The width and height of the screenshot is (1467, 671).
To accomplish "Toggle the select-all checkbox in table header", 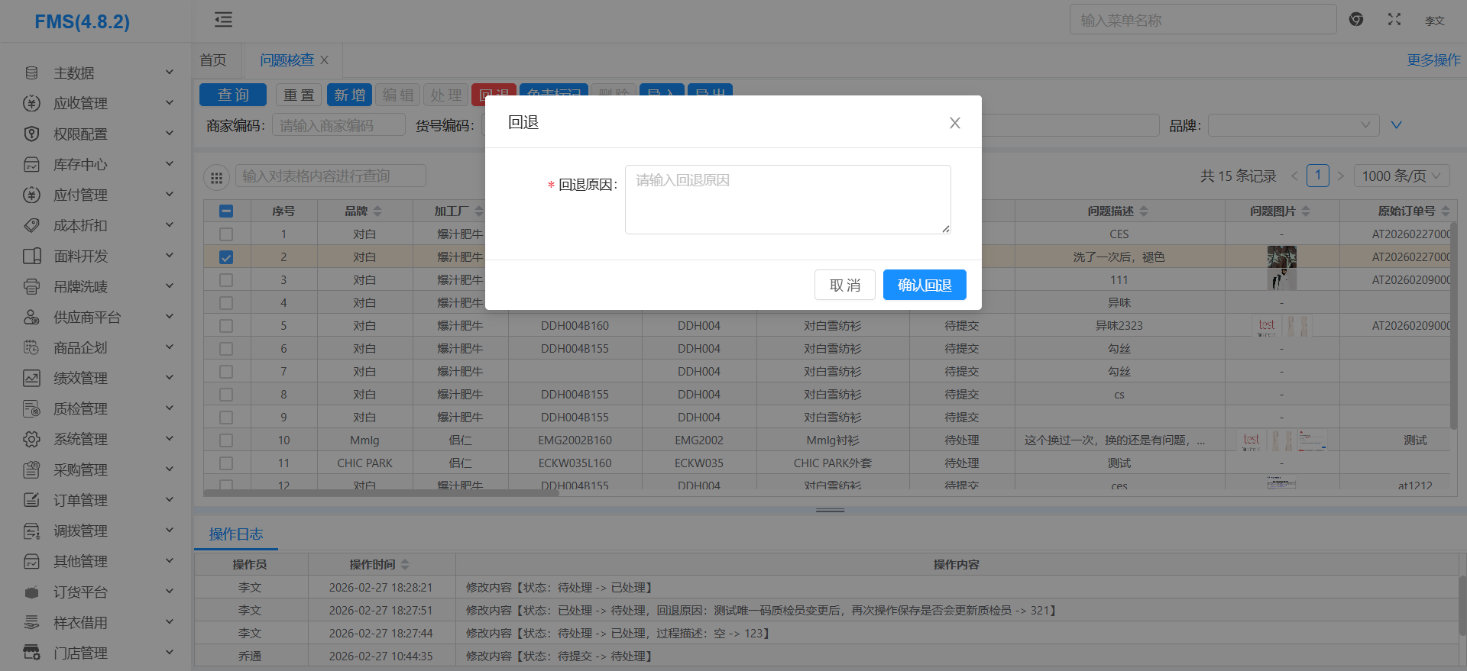I will pyautogui.click(x=226, y=211).
